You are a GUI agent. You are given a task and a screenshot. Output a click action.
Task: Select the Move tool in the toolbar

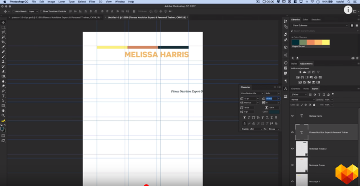pyautogui.click(x=3, y=22)
